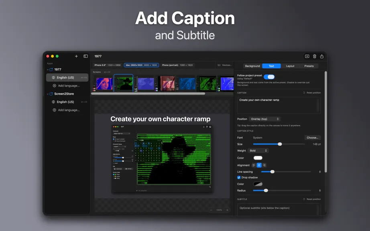Click the caption Reset position arrow icon
This screenshot has height=231, width=370.
304,93
